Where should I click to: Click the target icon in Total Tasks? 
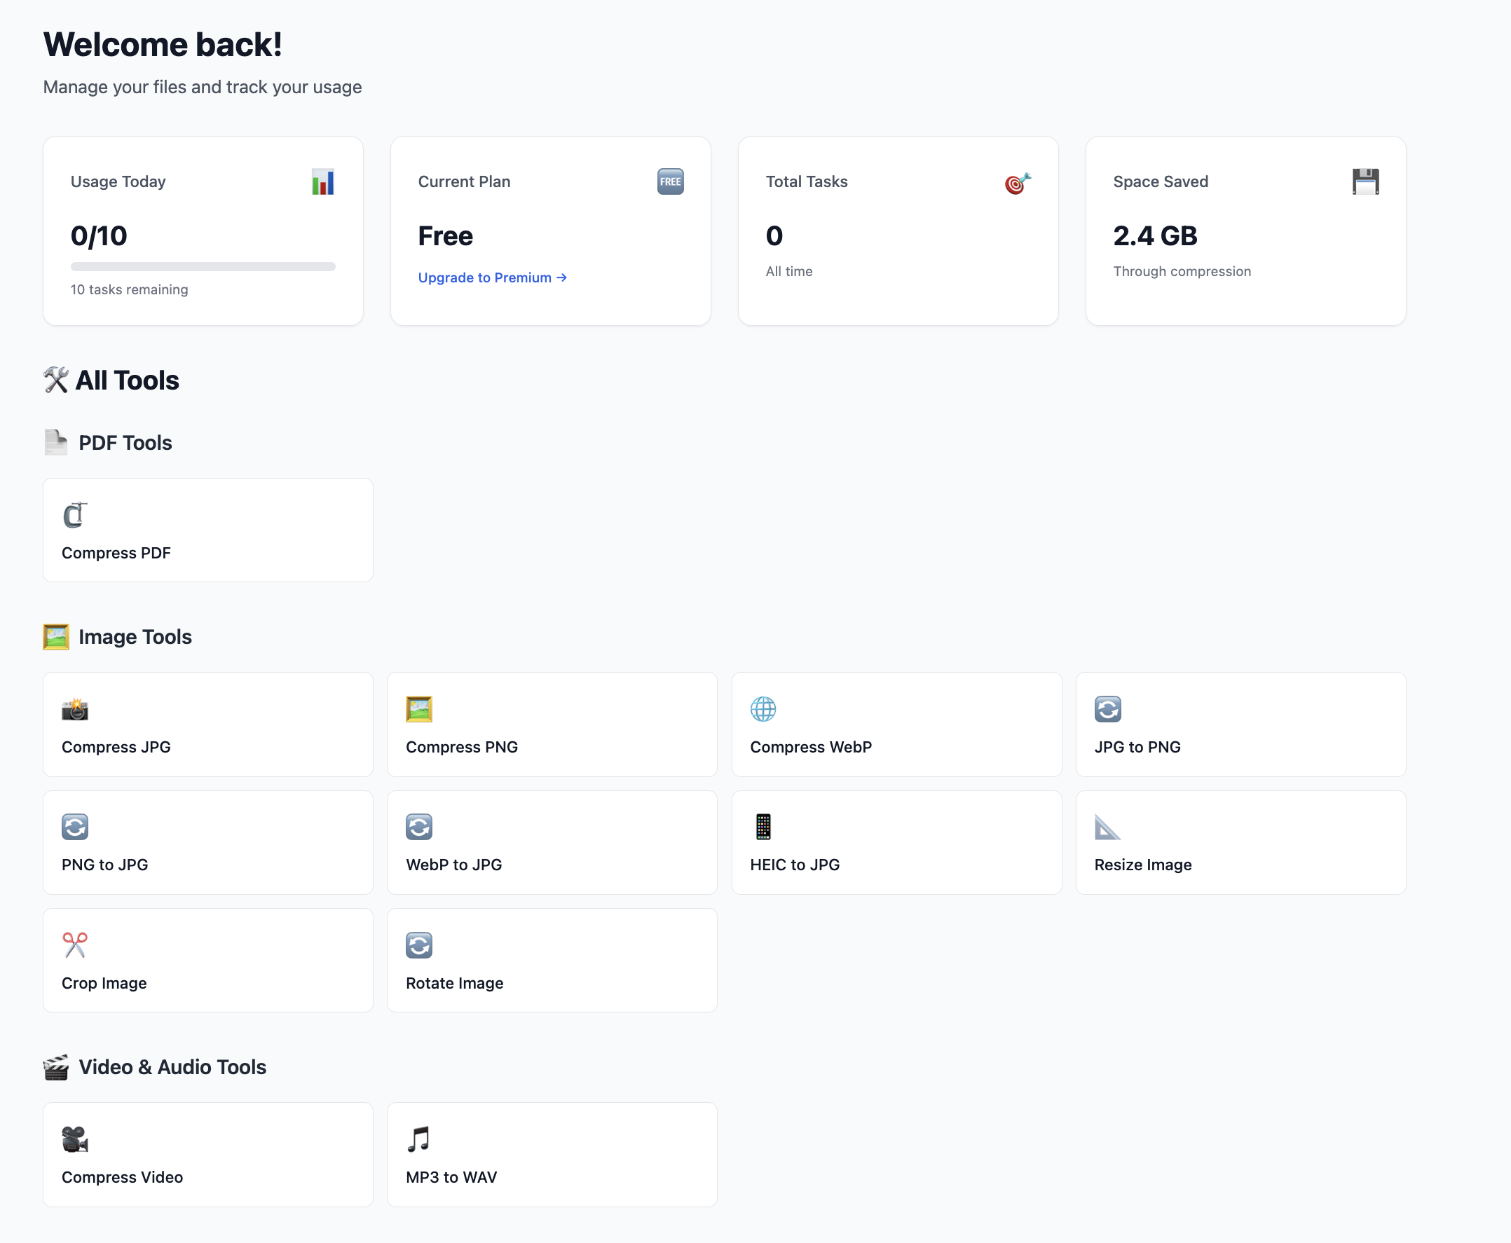(x=1017, y=184)
